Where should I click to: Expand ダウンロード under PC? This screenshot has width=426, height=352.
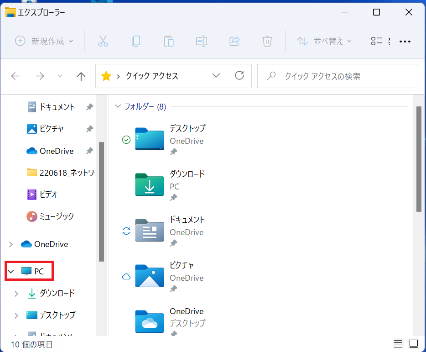pos(16,294)
